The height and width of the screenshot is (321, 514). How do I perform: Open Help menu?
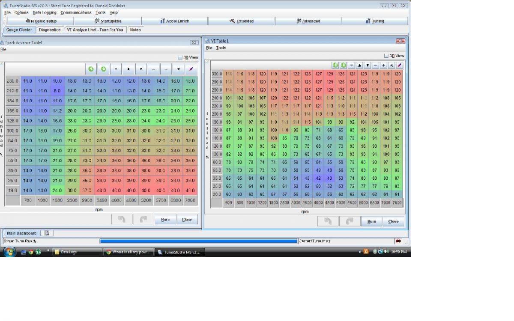point(114,12)
